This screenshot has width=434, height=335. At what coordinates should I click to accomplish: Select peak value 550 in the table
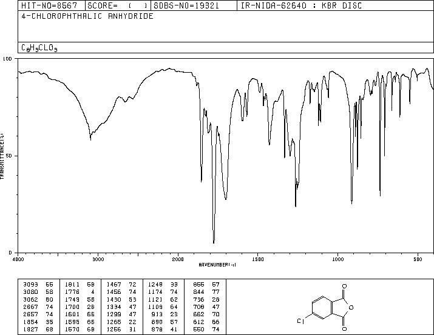198,329
